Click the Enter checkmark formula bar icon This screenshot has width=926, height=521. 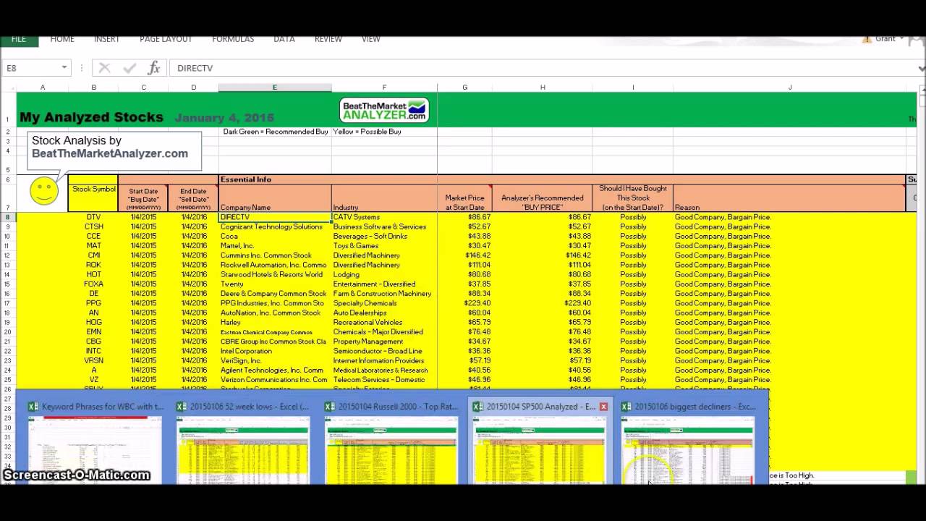pyautogui.click(x=129, y=68)
